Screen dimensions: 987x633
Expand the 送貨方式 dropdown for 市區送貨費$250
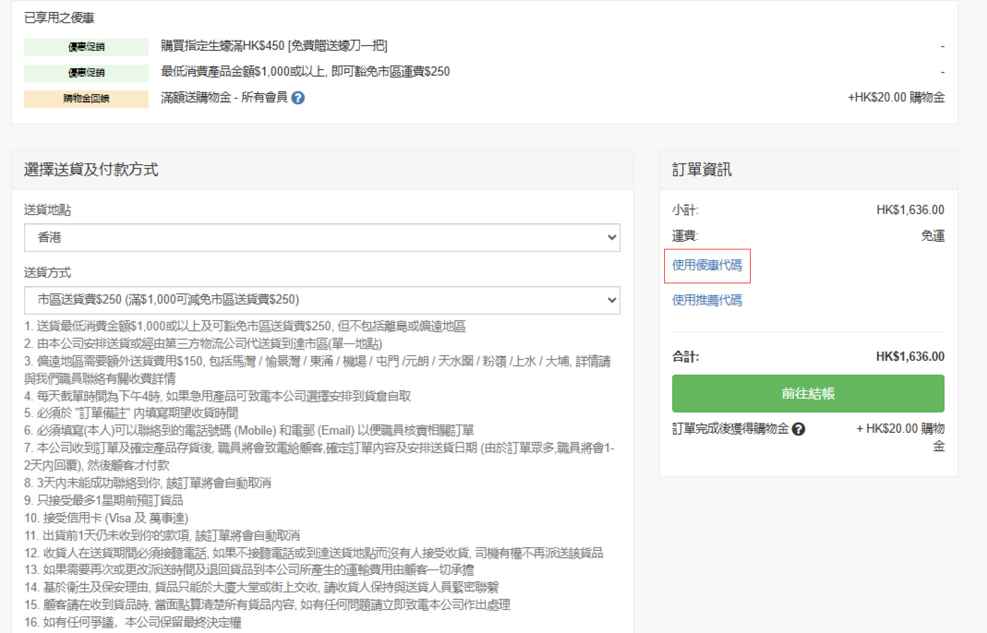322,300
